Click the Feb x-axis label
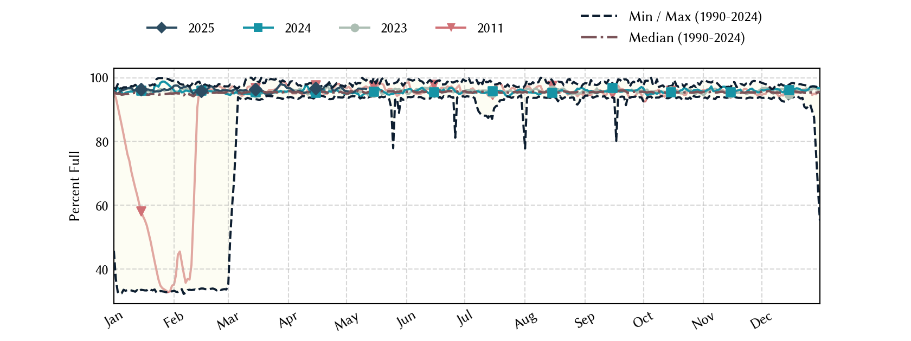This screenshot has height=341, width=911. coord(174,320)
